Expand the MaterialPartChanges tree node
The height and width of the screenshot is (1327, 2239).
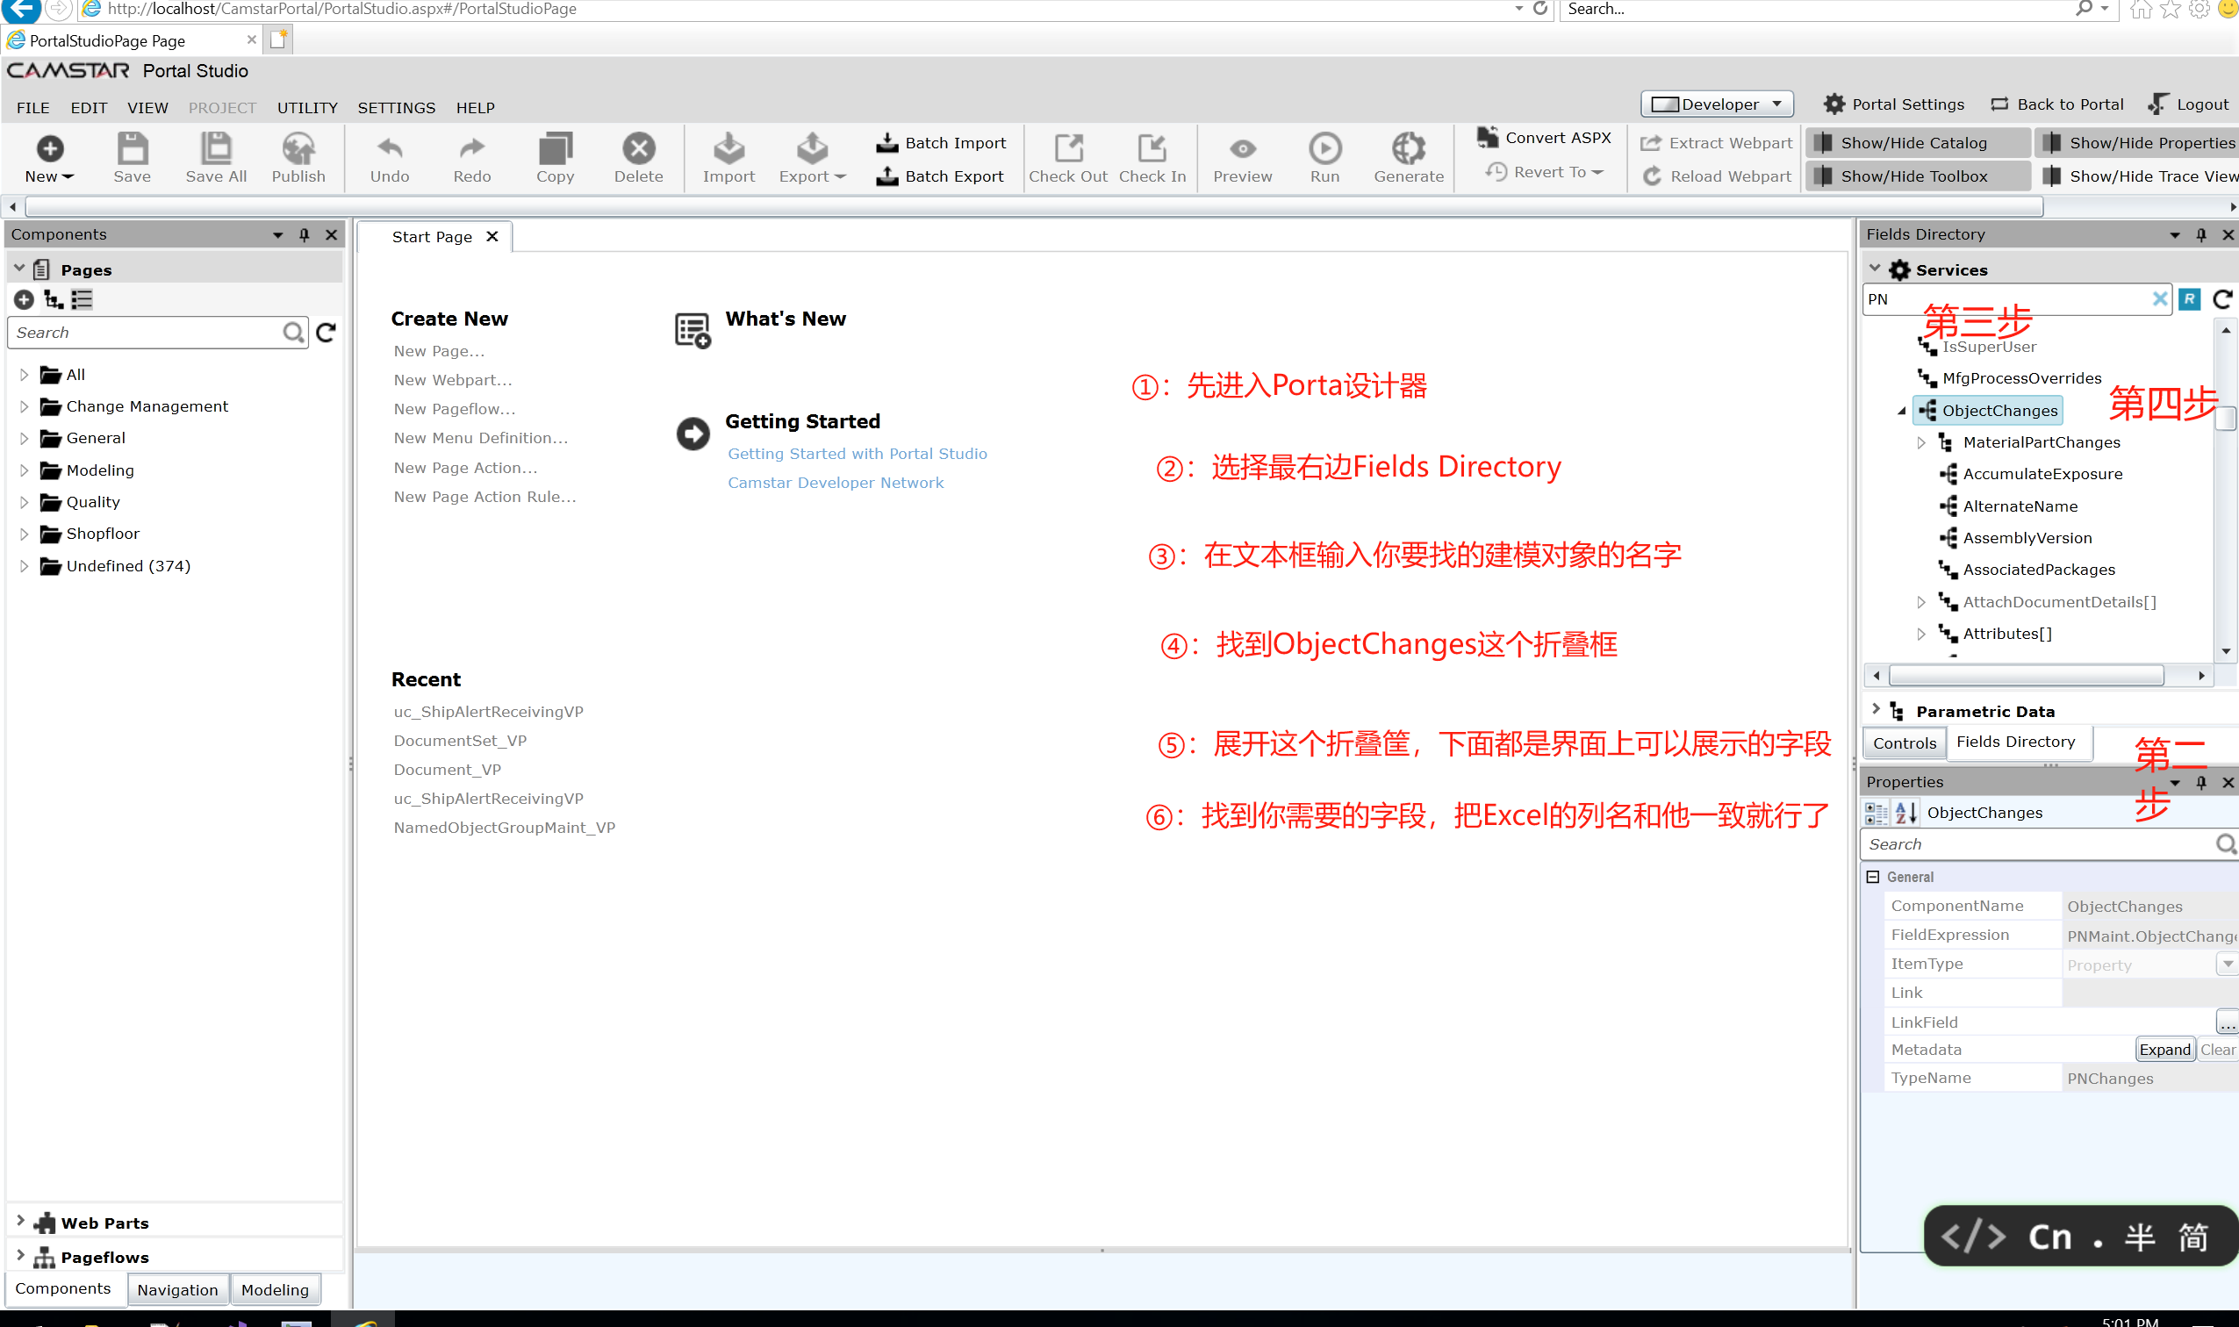(1920, 442)
